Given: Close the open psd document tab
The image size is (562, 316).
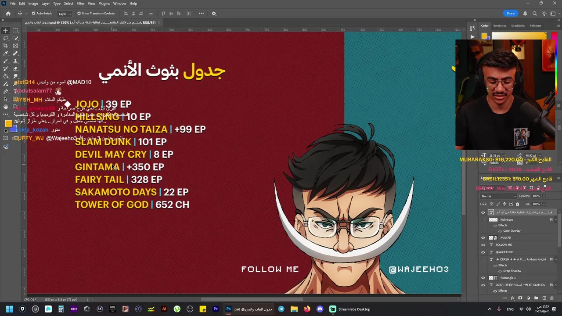Looking at the screenshot, I should click(x=159, y=22).
